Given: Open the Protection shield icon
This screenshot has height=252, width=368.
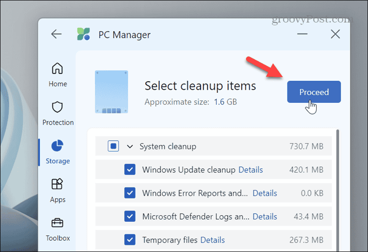Looking at the screenshot, I should pos(57,107).
